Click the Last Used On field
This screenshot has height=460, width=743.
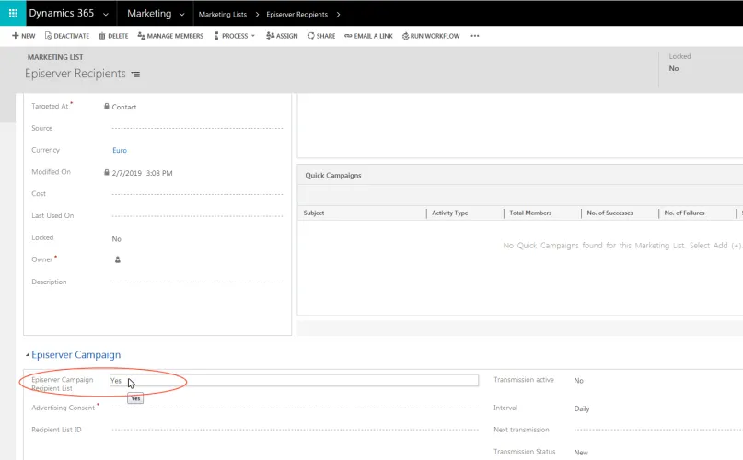pyautogui.click(x=197, y=215)
